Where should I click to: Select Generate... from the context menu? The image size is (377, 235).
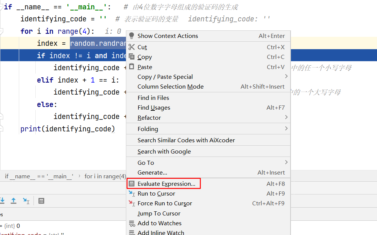coord(152,173)
